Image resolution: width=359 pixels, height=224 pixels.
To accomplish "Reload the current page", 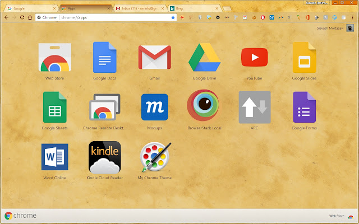I will coord(22,17).
